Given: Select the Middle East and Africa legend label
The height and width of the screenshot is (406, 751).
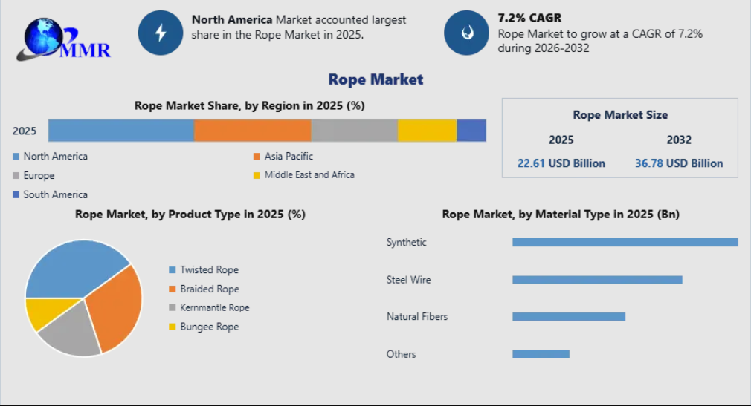Looking at the screenshot, I should (309, 175).
